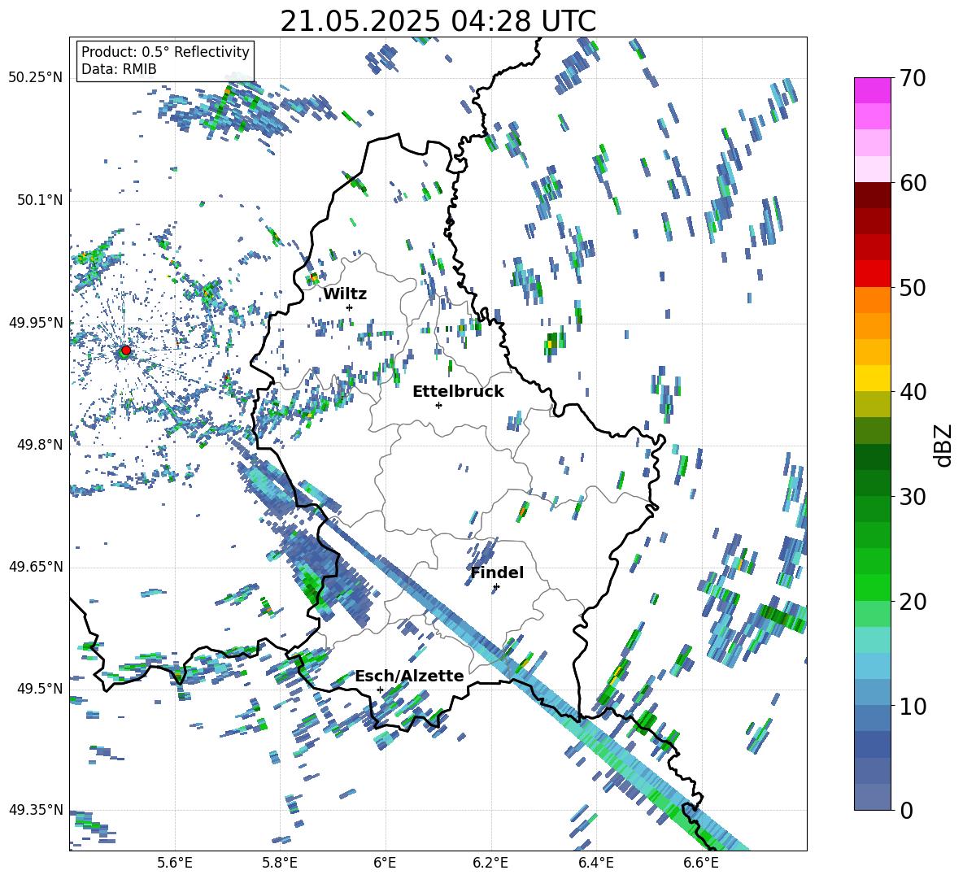
Task: Click the 50.1°N latitude label
Action: (40, 200)
